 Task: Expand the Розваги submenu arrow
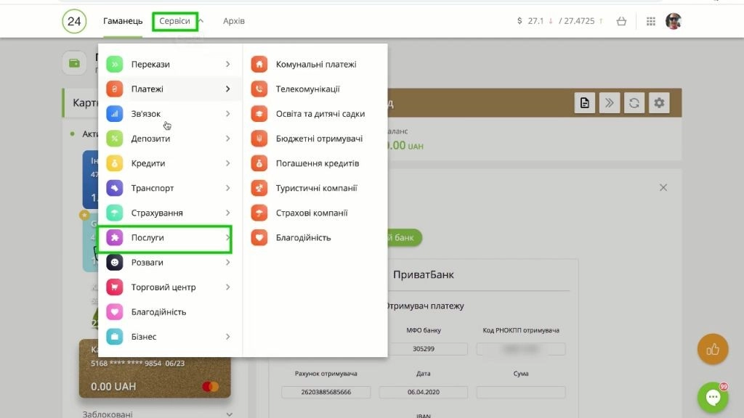227,262
